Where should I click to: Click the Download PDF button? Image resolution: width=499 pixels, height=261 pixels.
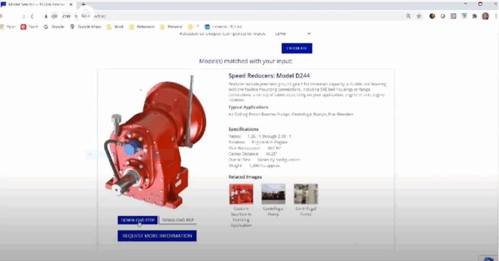pyautogui.click(x=178, y=220)
